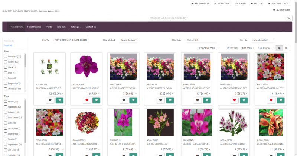
Task: Favorite ALSTRO ASSORTED EXTRA heart icon
Action: pos(124,100)
